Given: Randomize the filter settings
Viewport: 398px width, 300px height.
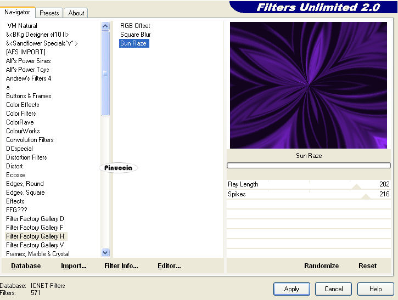Looking at the screenshot, I should [321, 266].
